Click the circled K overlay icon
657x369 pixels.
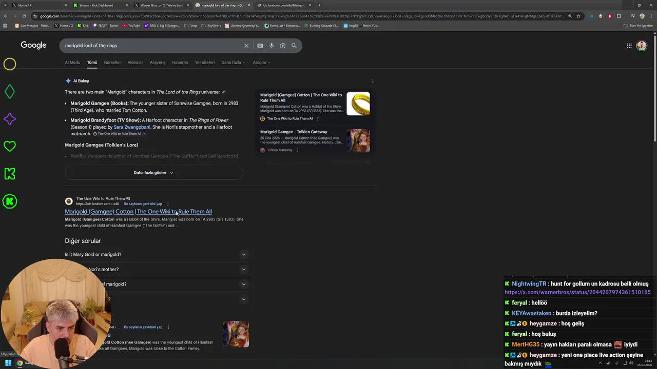pyautogui.click(x=10, y=201)
